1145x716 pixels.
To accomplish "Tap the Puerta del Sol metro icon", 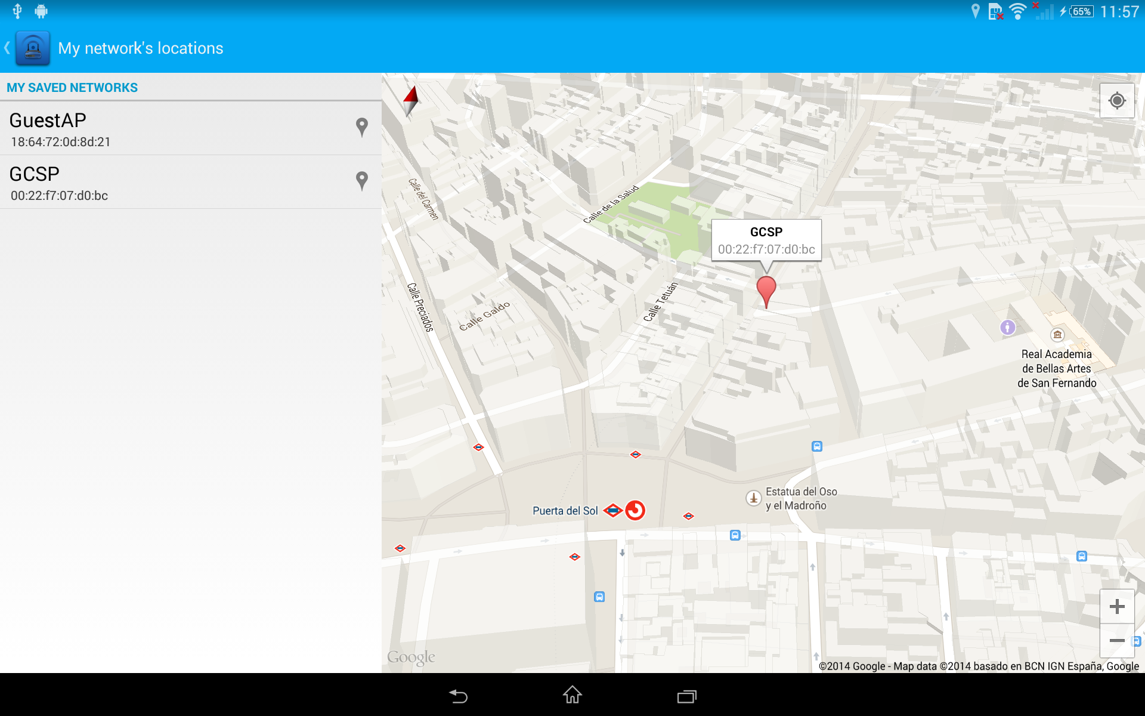I will click(x=612, y=511).
